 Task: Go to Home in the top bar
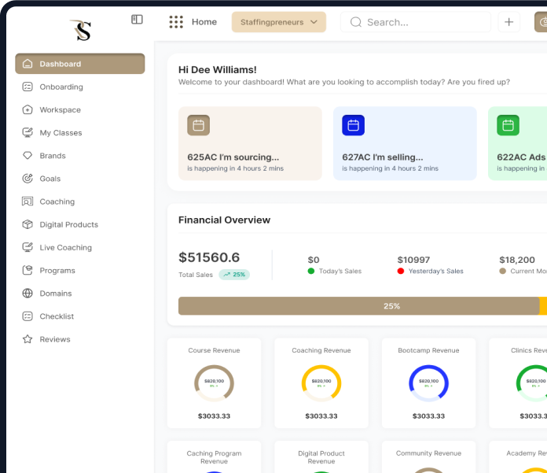tap(204, 22)
